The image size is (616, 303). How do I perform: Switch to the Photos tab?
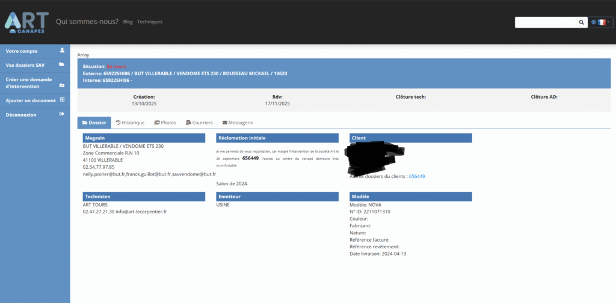(165, 123)
